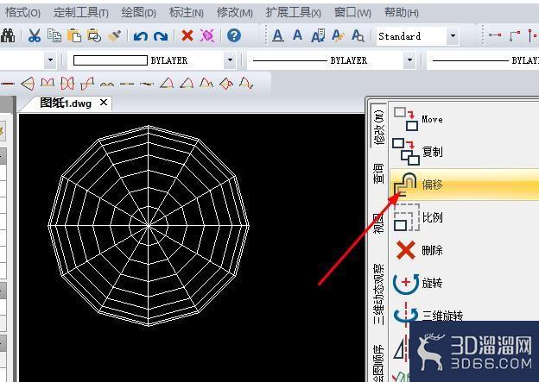Click the red X Erase toolbar icon
This screenshot has height=382, width=539.
point(187,35)
